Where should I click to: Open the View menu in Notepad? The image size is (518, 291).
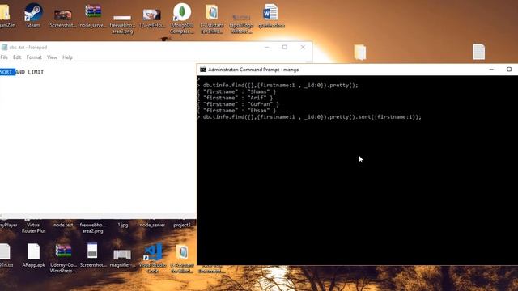click(x=52, y=57)
